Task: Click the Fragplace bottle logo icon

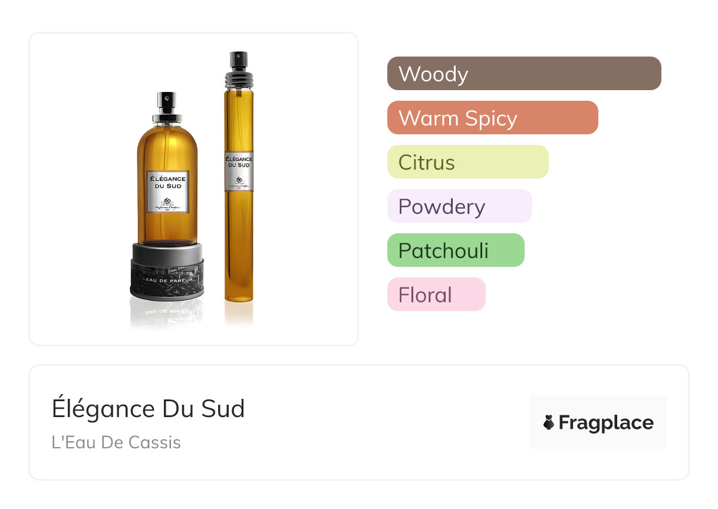Action: (x=549, y=422)
